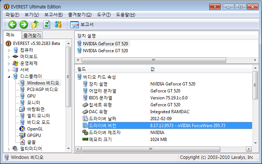Click the 칩세트 유형 chip icon
This screenshot has height=164, width=262.
click(x=85, y=105)
